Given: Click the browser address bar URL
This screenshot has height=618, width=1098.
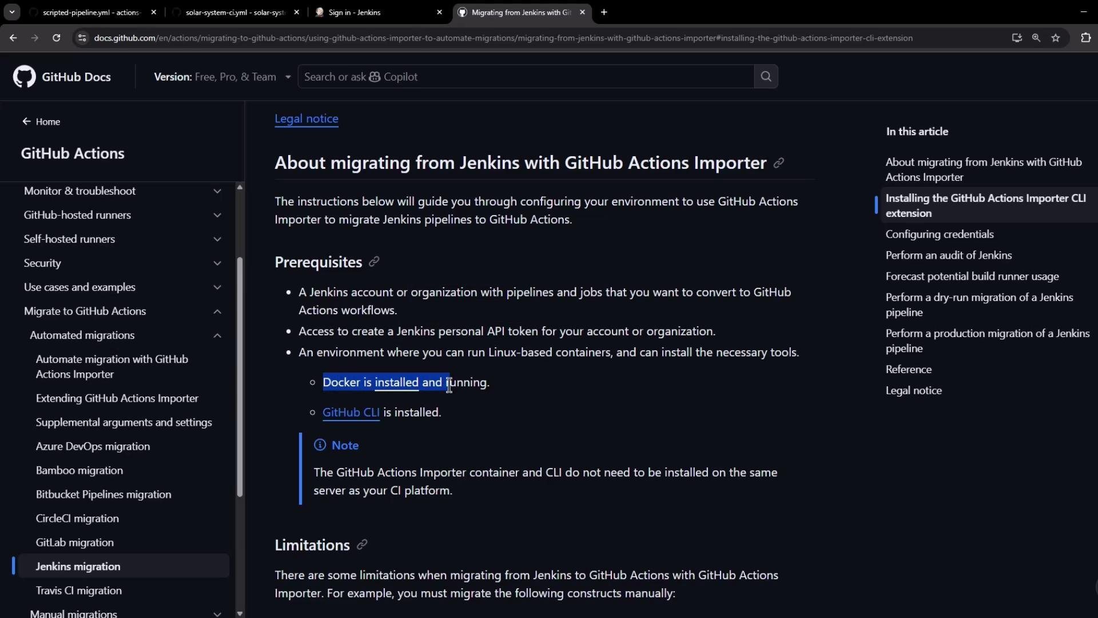Looking at the screenshot, I should (x=503, y=38).
